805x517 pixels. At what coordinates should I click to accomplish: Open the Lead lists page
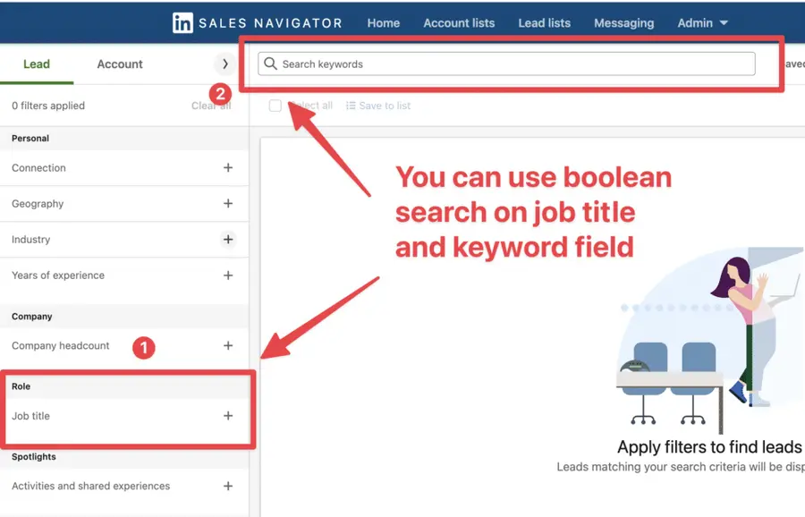pyautogui.click(x=544, y=23)
